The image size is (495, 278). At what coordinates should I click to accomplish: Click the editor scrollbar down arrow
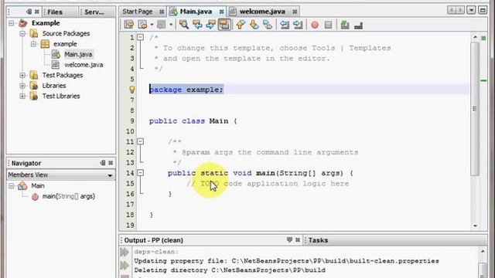pyautogui.click(x=475, y=225)
